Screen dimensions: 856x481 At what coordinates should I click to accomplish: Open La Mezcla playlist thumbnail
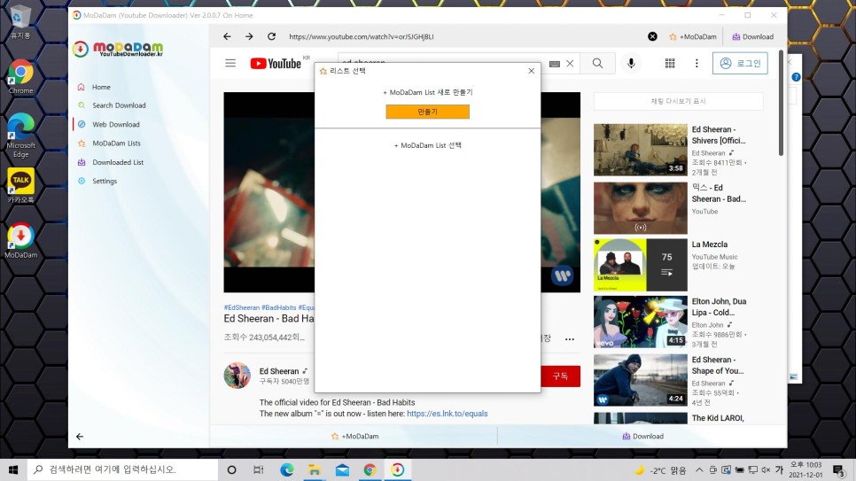coord(641,265)
